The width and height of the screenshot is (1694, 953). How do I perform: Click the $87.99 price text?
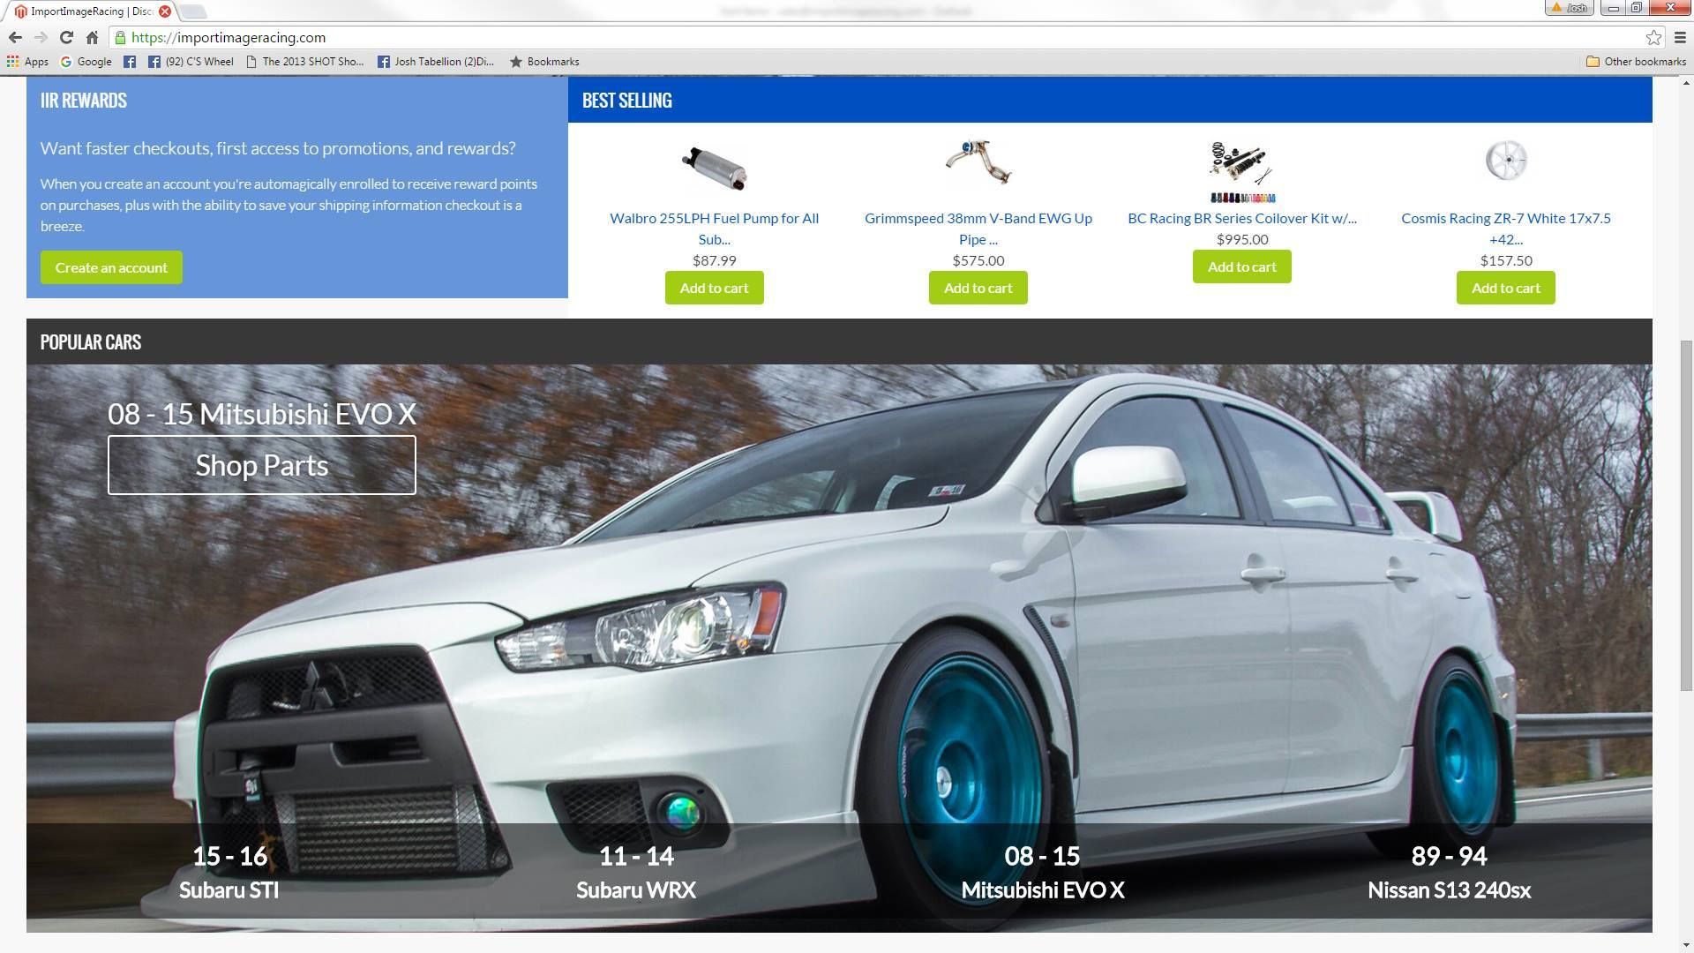(714, 260)
